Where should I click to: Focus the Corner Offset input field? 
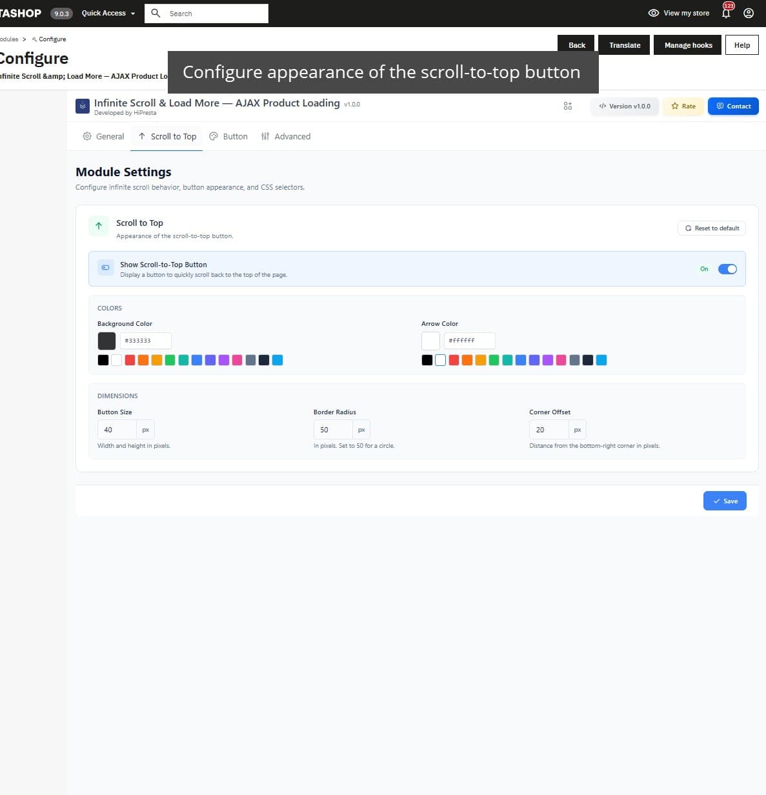pyautogui.click(x=549, y=430)
